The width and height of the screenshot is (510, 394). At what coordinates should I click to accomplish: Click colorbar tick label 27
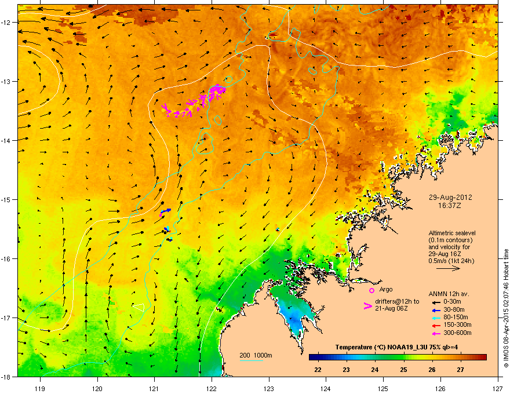(460, 370)
